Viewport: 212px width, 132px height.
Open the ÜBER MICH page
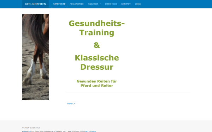(111, 4)
